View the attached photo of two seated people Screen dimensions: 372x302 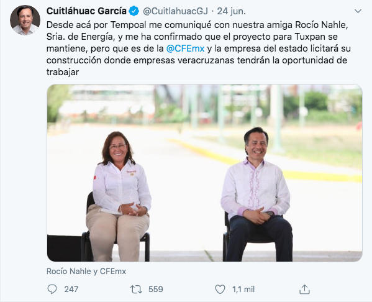(204, 173)
